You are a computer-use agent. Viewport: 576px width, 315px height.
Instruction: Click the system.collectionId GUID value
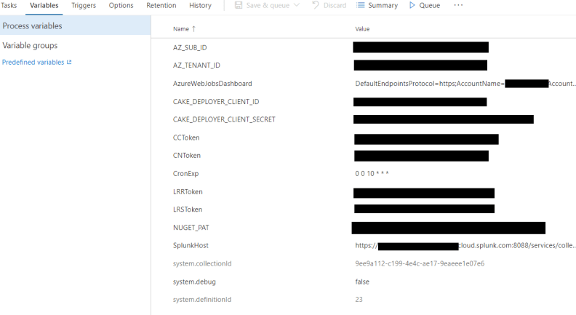coord(420,263)
